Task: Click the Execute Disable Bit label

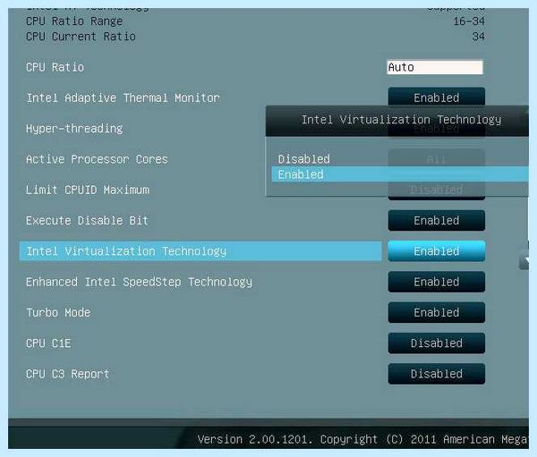Action: click(87, 221)
